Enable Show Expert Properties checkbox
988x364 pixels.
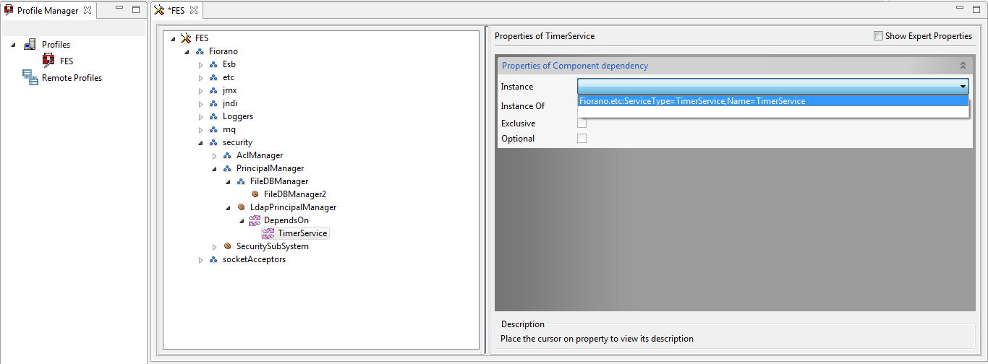[x=878, y=36]
